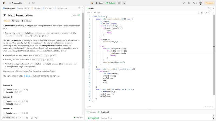Switch to the Test Result tab
216x121 pixels.
click(x=104, y=112)
